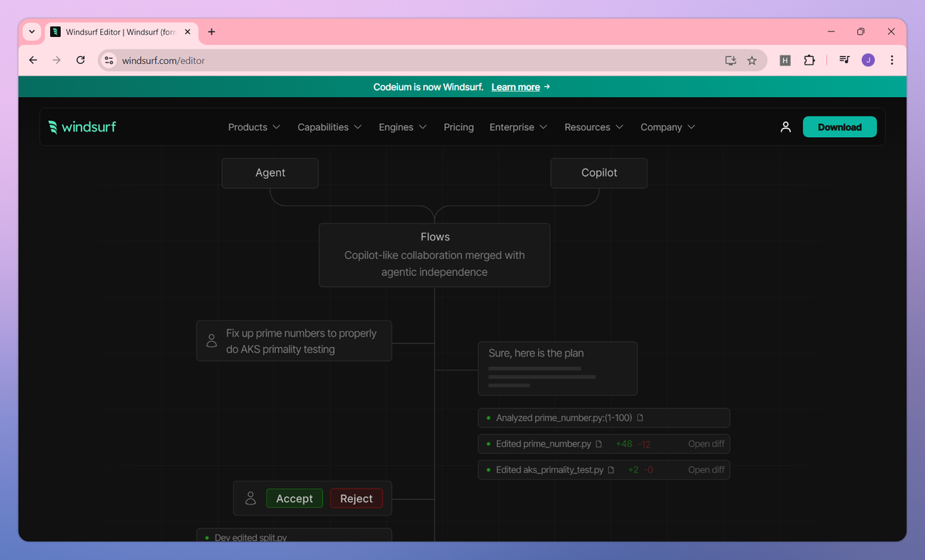Viewport: 925px width, 560px height.
Task: Click the H extension icon
Action: 785,60
